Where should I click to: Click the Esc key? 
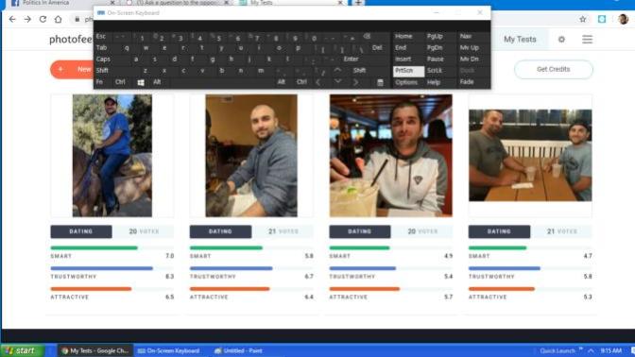pos(102,37)
